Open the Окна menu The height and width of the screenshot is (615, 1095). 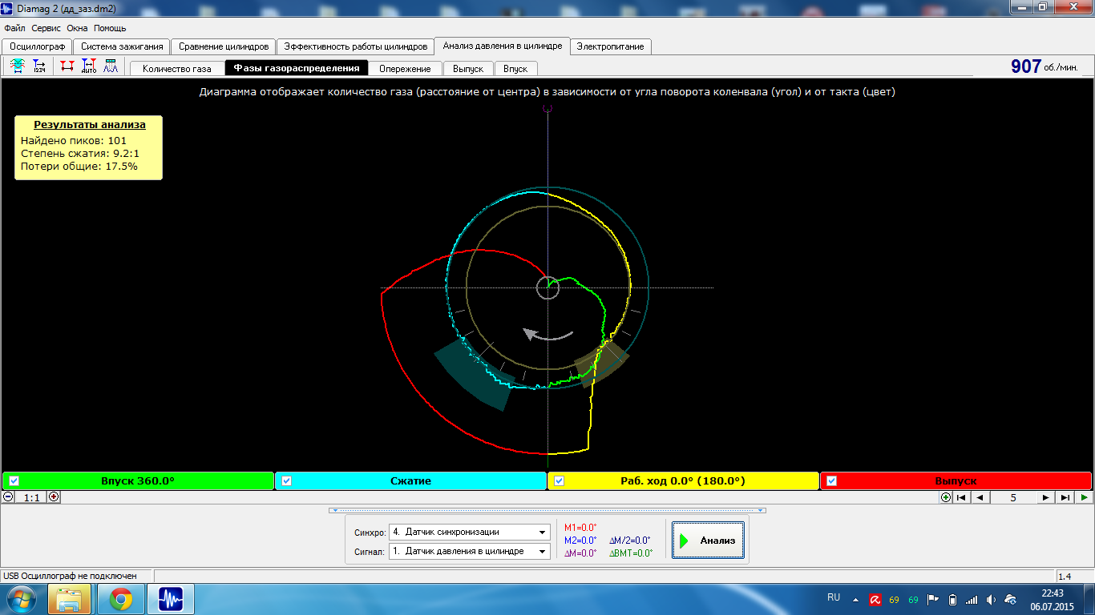click(77, 28)
